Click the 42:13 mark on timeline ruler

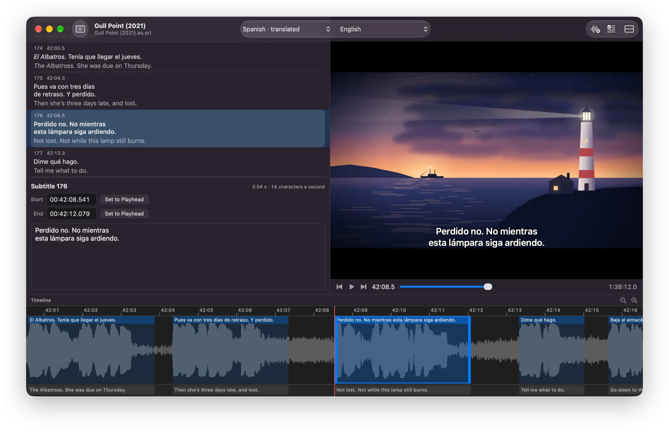[515, 310]
